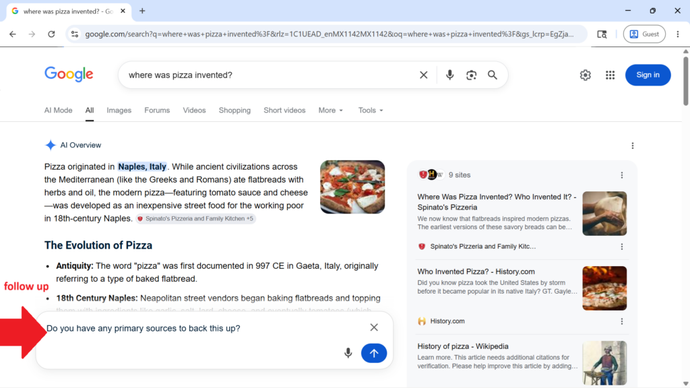This screenshot has height=388, width=690.
Task: Go back to the previous page
Action: (13, 34)
